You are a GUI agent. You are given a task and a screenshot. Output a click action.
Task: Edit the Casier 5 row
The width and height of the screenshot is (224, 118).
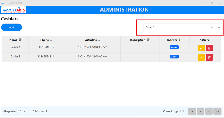[201, 57]
